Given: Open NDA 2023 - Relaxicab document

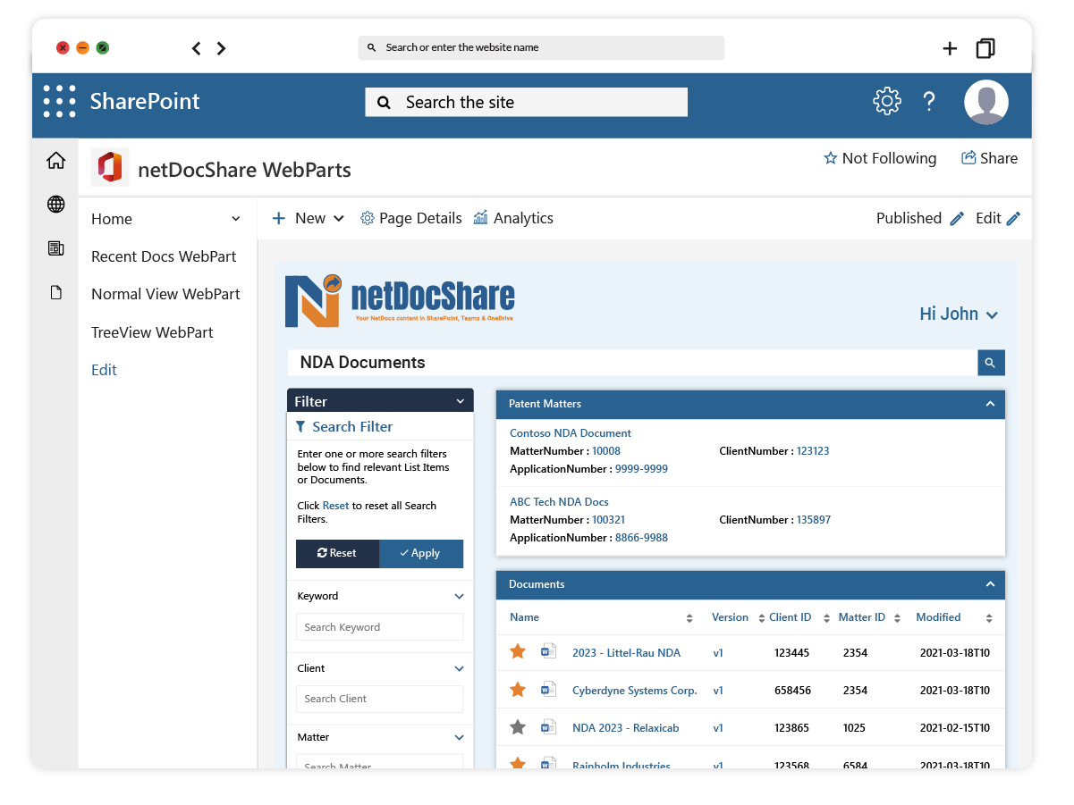Looking at the screenshot, I should (625, 728).
